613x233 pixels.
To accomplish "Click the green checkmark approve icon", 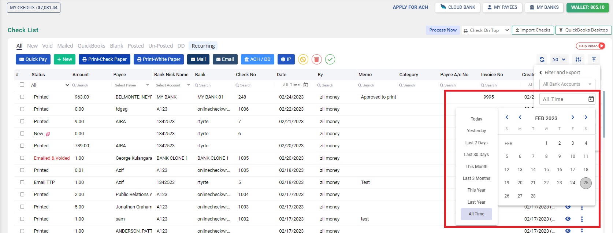I will click(x=330, y=59).
